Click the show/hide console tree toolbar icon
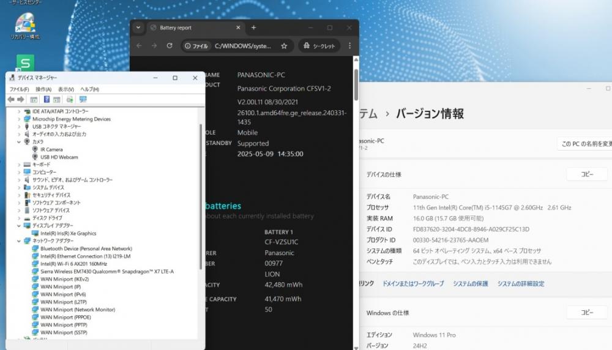Image resolution: width=612 pixels, height=350 pixels. point(34,100)
